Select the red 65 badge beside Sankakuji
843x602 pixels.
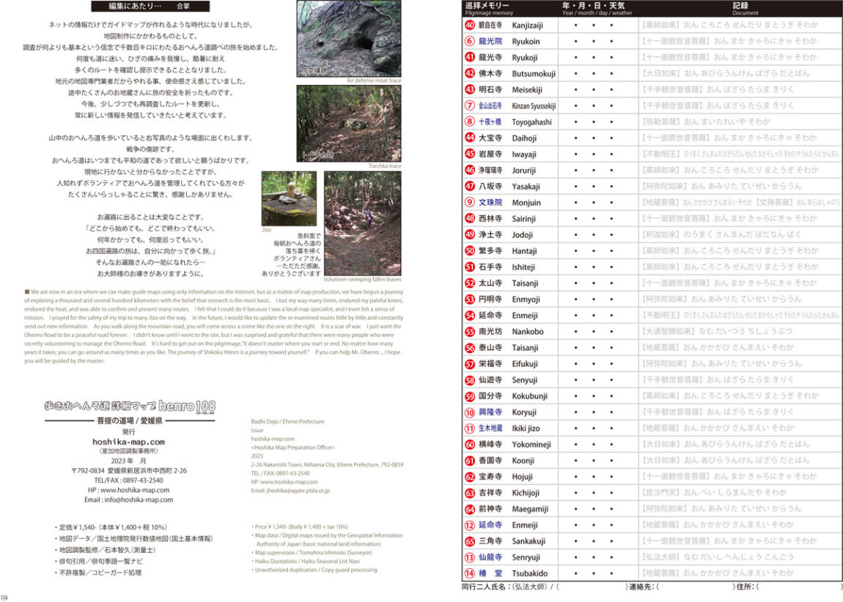470,540
